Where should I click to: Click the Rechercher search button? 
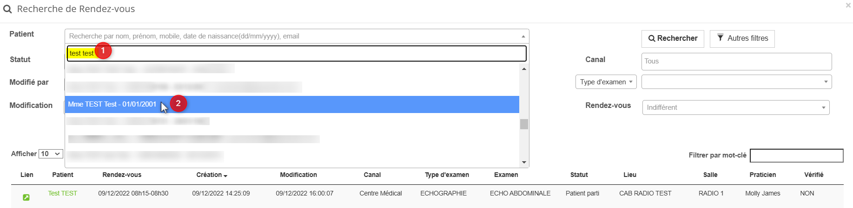click(x=673, y=38)
